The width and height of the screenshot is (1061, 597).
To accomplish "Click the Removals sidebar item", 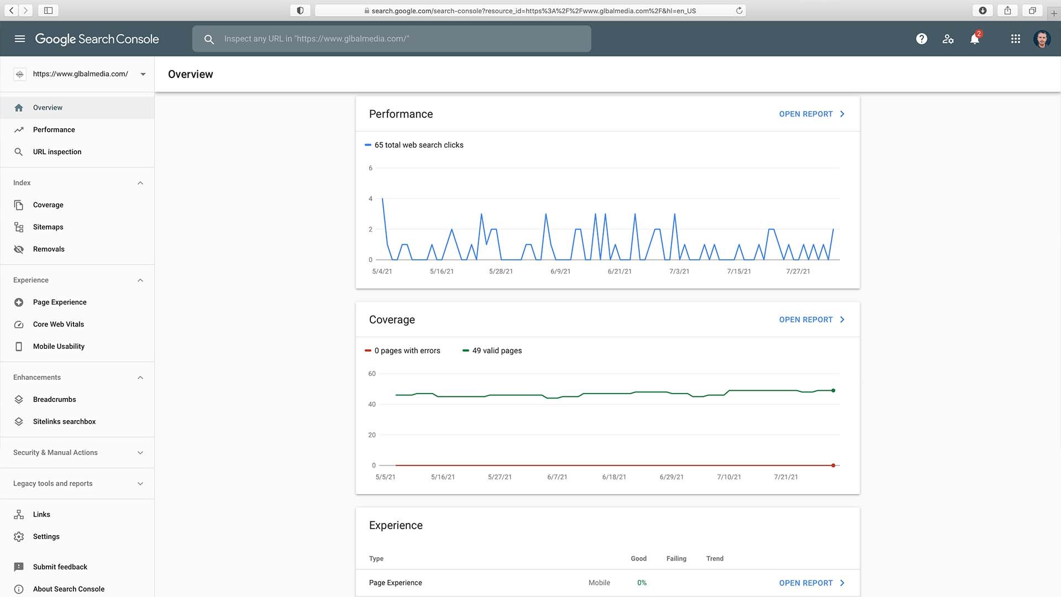I will click(77, 249).
